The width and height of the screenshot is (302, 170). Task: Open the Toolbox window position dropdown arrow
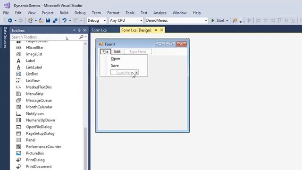tap(74, 30)
